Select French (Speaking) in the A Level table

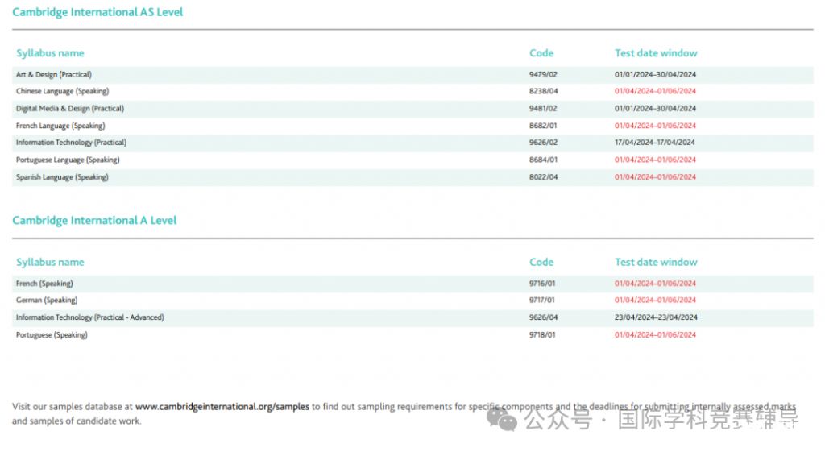coord(44,284)
